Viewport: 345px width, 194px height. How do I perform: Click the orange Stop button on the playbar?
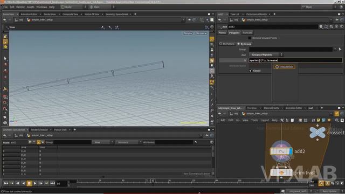pos(29,183)
